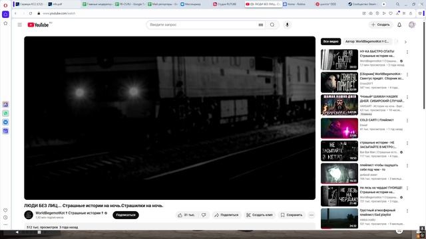The width and height of the screenshot is (426, 239).
Task: Open the Шаман наших дней thumbnail
Action: [339, 105]
